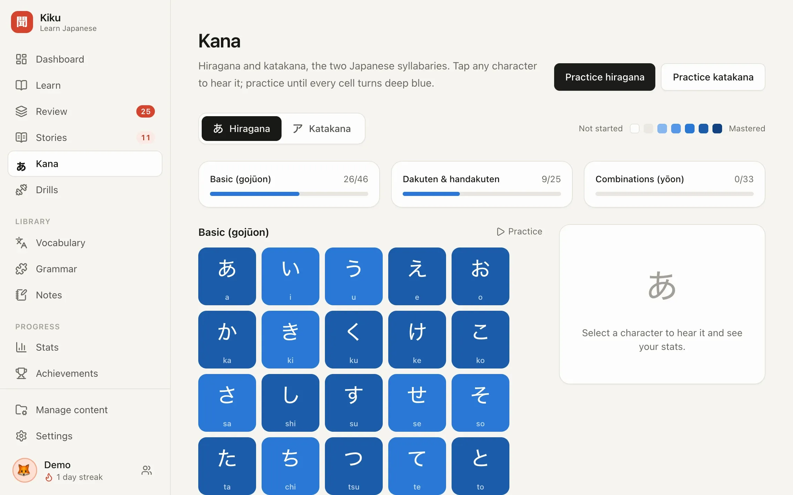This screenshot has height=495, width=793.
Task: Click the Review count badge 25
Action: pos(146,111)
